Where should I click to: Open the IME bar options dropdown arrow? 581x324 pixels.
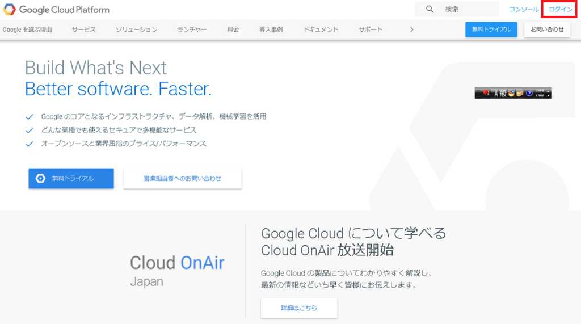click(549, 96)
